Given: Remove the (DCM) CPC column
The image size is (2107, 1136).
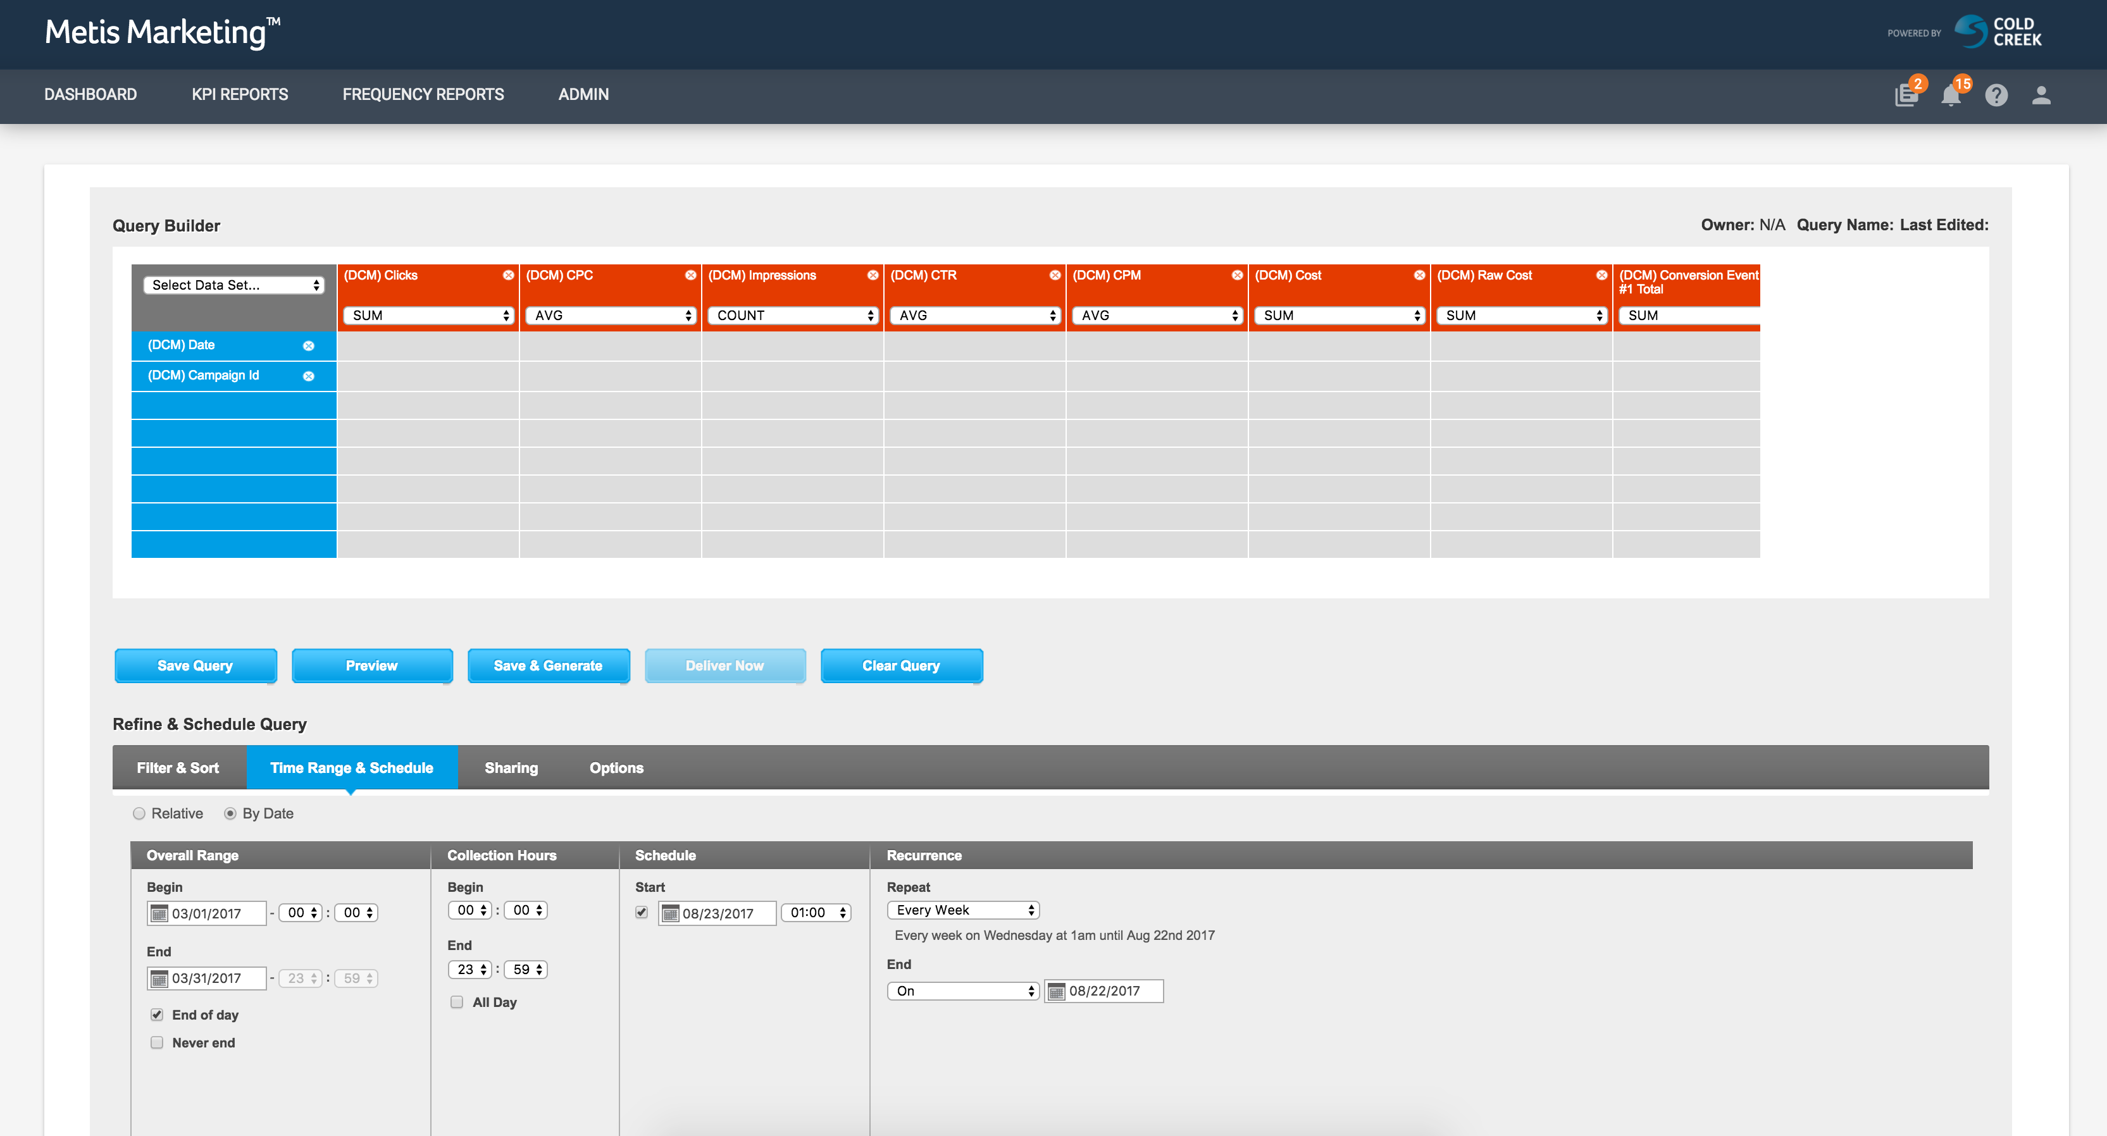Looking at the screenshot, I should (x=690, y=275).
